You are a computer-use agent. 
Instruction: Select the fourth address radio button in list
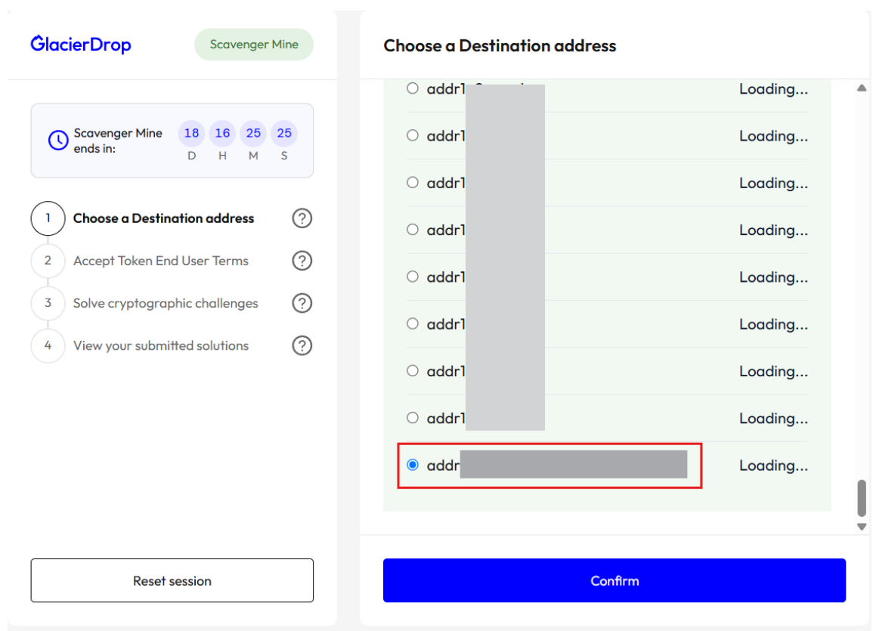(413, 229)
